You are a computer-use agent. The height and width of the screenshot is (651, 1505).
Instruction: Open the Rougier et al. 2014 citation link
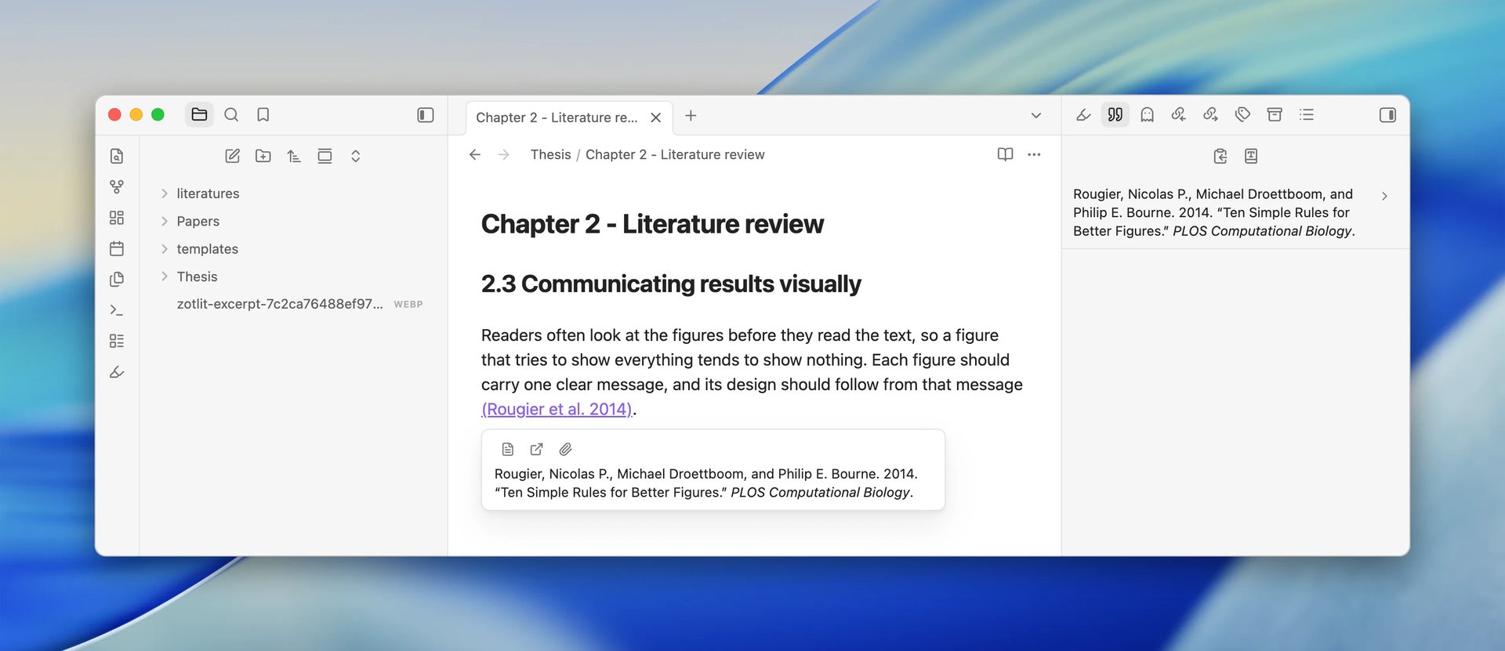point(557,409)
